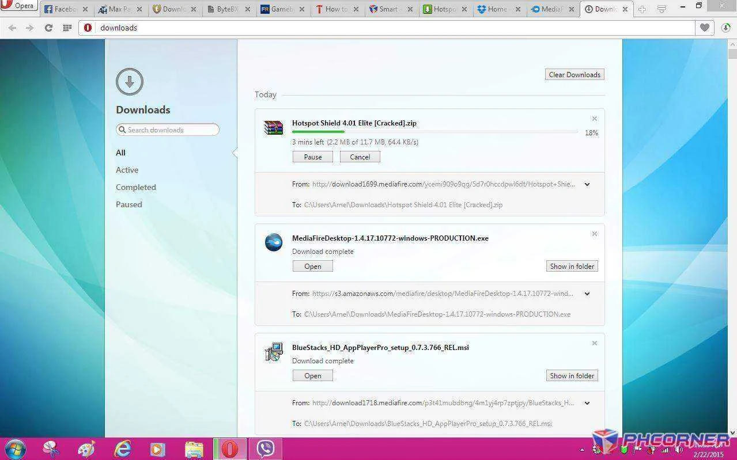737x460 pixels.
Task: Close the ByteBX tab
Action: (x=247, y=9)
